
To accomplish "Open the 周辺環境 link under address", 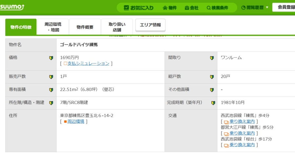I will point(76,121).
